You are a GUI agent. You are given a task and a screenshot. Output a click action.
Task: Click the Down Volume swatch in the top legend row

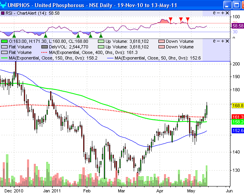coord(161,41)
